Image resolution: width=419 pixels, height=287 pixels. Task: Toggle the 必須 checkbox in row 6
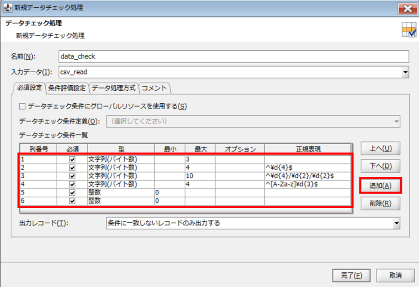coord(72,201)
